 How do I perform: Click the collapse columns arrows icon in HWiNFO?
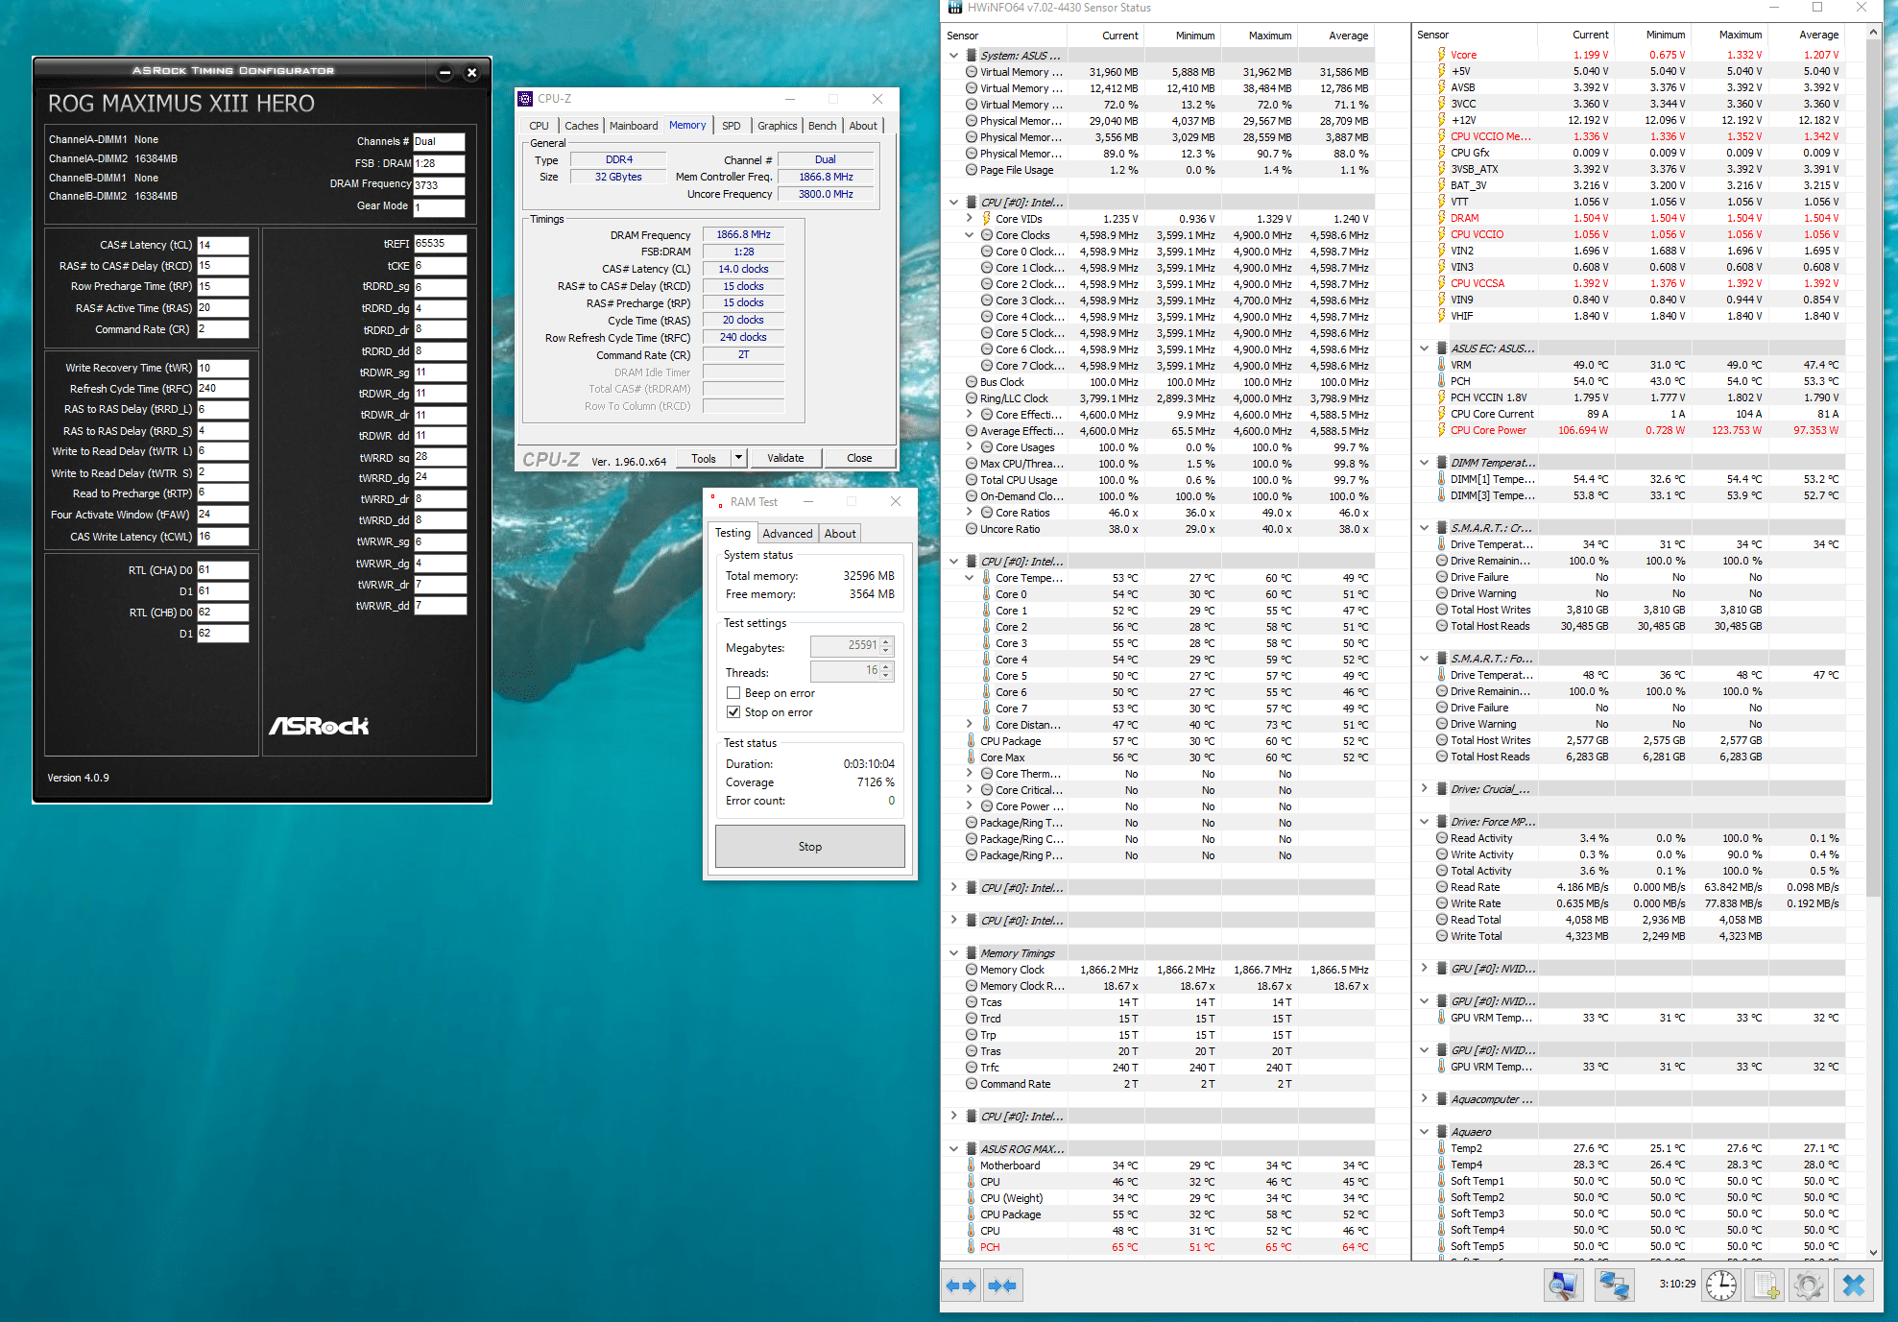coord(1002,1286)
